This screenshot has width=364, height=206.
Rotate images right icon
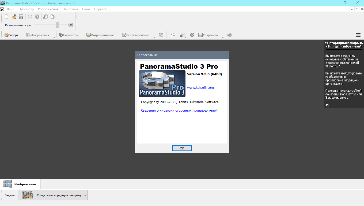tap(53, 17)
